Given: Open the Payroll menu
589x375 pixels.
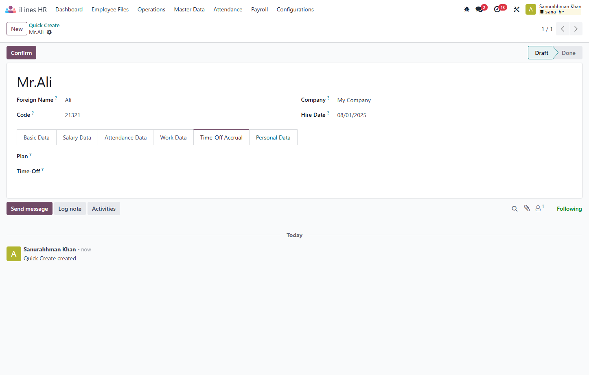Looking at the screenshot, I should (x=259, y=9).
